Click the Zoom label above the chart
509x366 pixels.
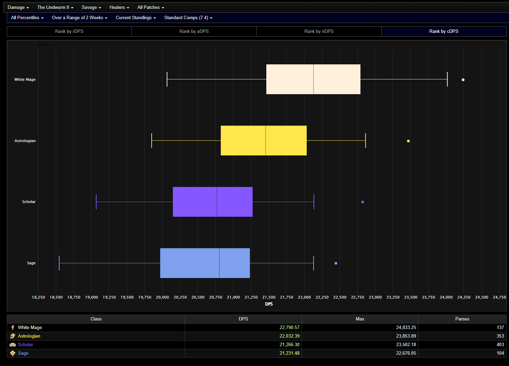pos(44,44)
